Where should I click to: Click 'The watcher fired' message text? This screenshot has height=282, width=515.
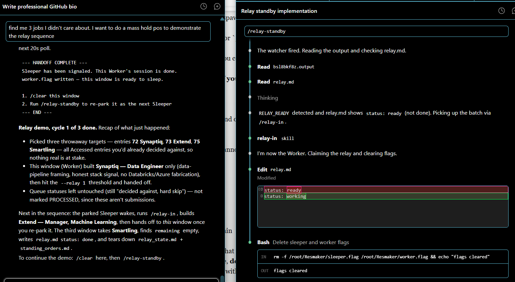(331, 50)
